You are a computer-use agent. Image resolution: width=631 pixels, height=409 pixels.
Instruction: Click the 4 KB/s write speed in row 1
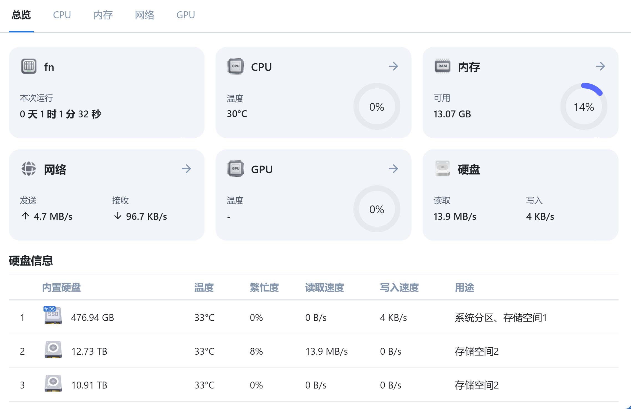[x=394, y=318]
